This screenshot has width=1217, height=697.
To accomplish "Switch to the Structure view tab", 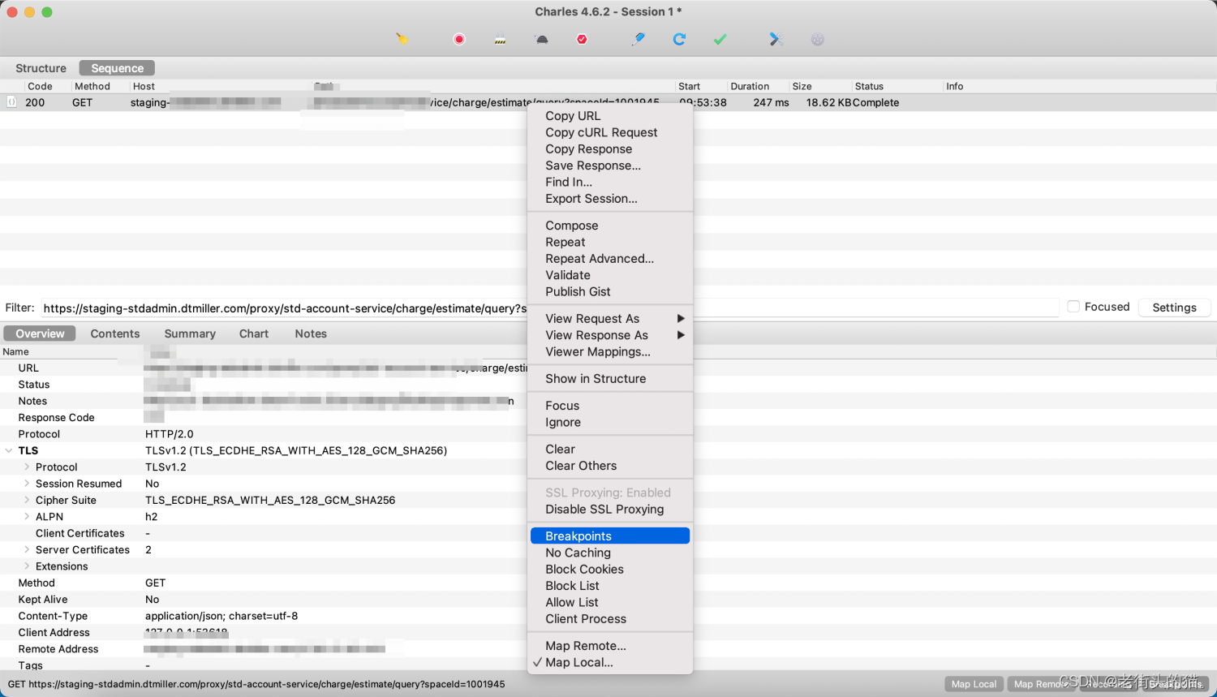I will tap(41, 68).
